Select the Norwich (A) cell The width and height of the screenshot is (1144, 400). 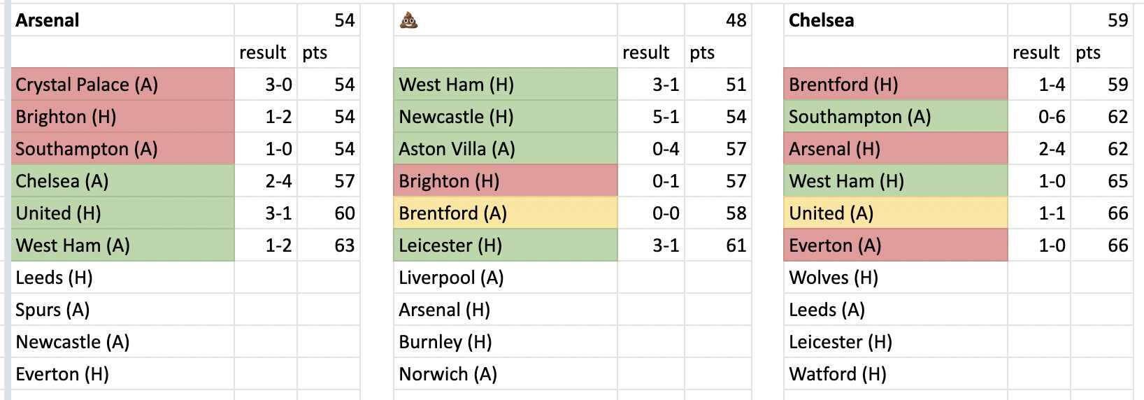point(505,374)
